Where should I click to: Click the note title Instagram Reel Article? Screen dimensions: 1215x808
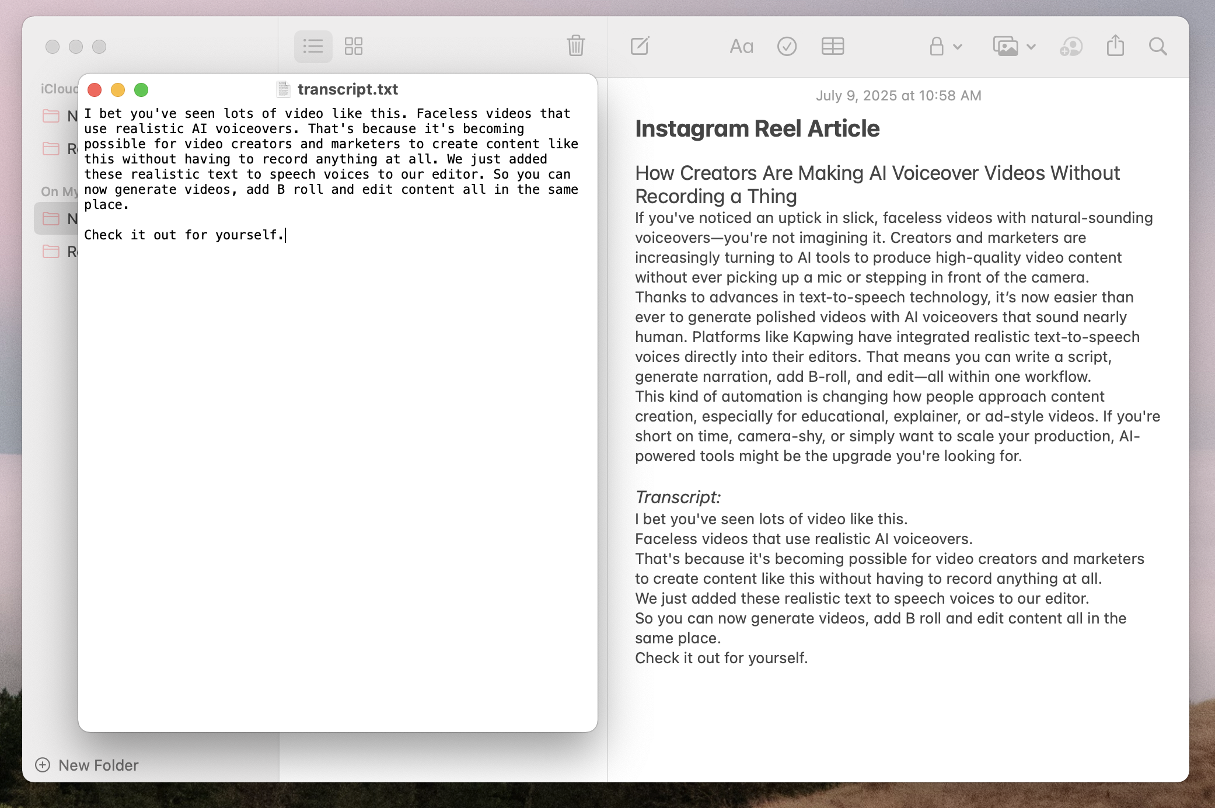[x=757, y=128]
